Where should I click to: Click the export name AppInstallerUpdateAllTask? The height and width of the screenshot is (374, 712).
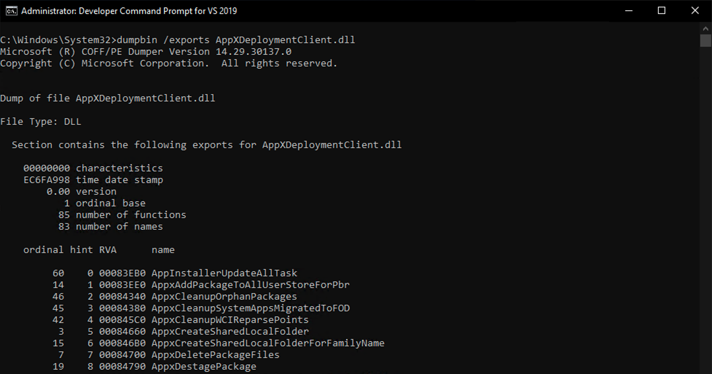(224, 273)
